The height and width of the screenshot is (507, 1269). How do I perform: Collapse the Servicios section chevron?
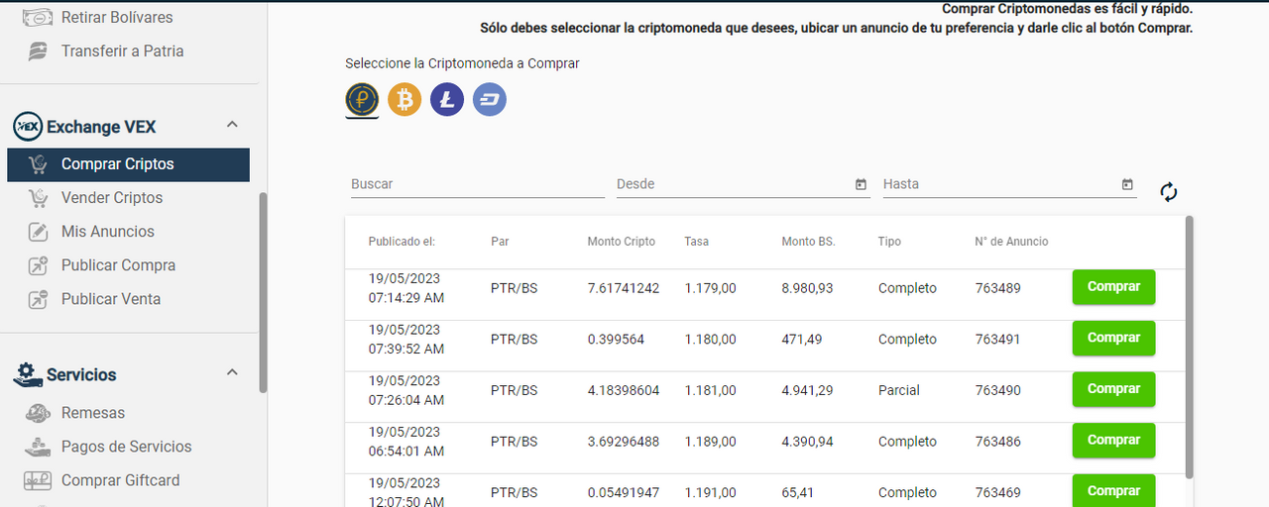(232, 372)
